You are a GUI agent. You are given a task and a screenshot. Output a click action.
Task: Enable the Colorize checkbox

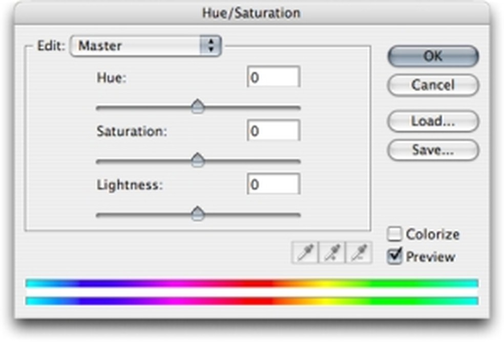pos(395,234)
